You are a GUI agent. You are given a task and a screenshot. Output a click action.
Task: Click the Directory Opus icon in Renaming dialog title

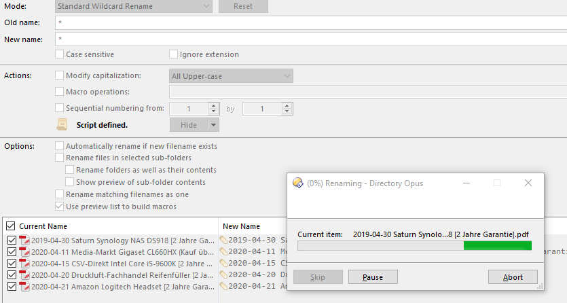pos(298,183)
